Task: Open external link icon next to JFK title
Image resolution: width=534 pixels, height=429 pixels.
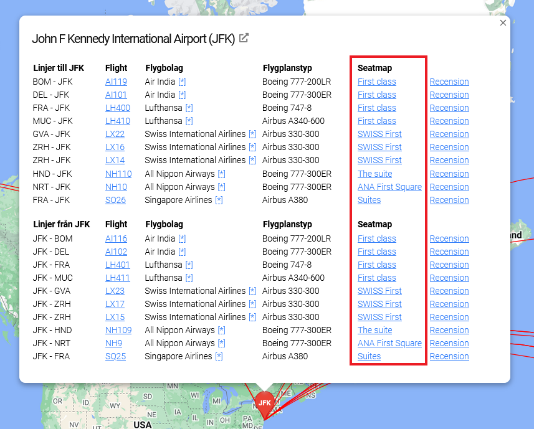Action: (244, 38)
